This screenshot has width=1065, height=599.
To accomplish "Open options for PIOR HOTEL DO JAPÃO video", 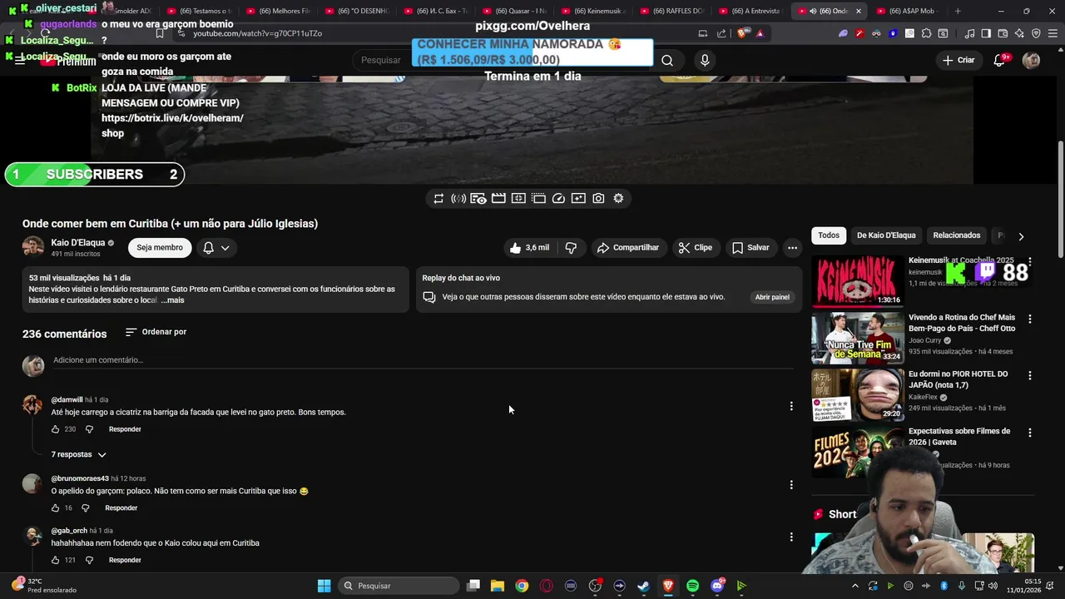I will [1030, 375].
